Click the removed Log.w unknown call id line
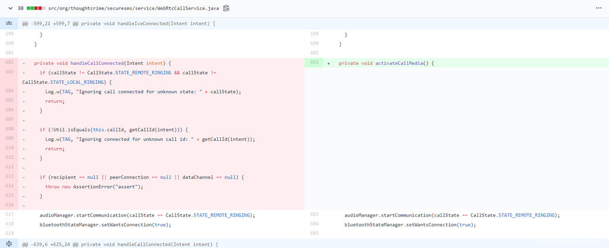 pos(149,139)
